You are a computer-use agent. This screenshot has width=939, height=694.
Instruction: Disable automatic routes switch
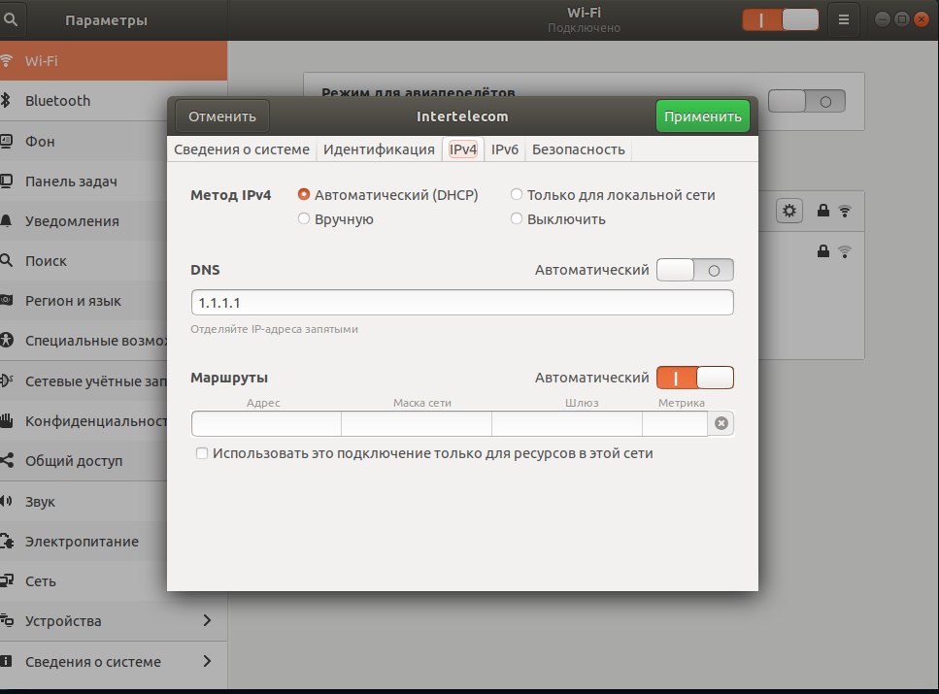tap(694, 378)
